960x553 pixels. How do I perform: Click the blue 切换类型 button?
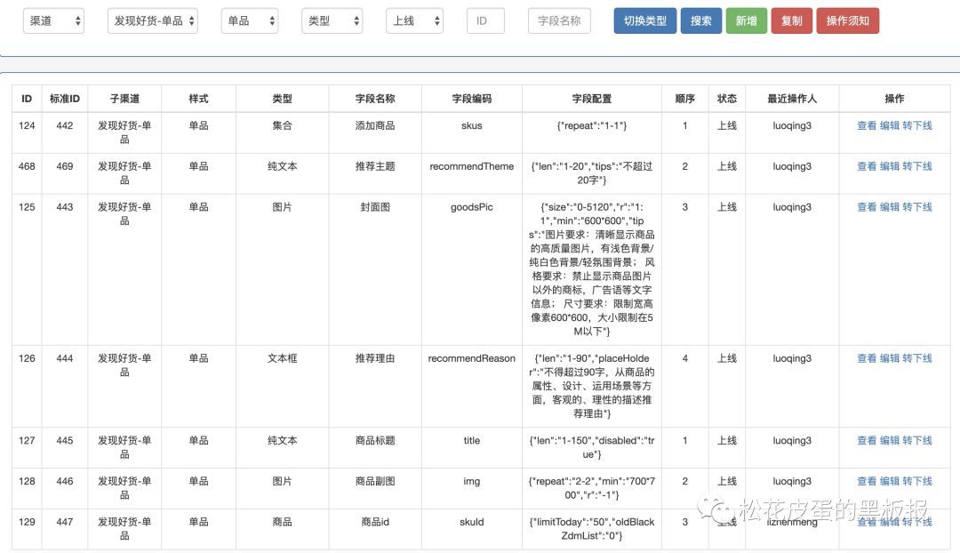pyautogui.click(x=645, y=20)
